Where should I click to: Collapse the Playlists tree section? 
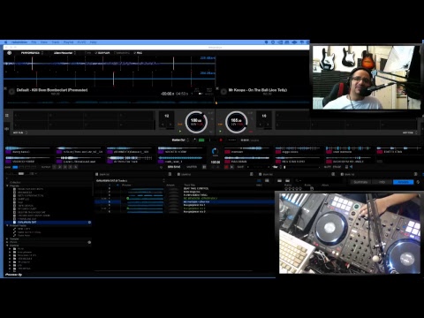click(7, 185)
